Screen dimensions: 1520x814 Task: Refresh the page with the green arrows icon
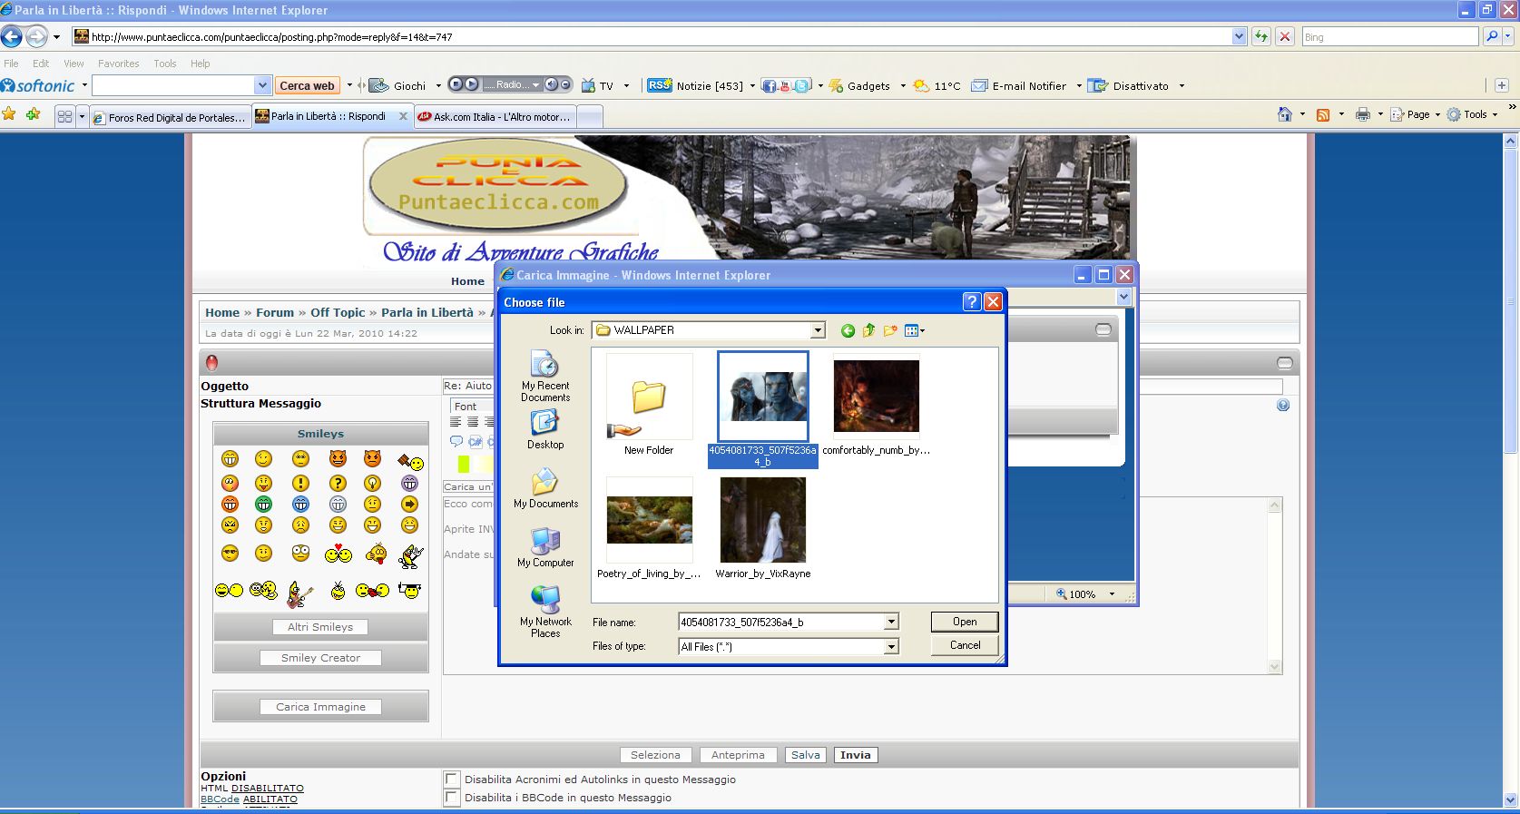pos(1261,36)
